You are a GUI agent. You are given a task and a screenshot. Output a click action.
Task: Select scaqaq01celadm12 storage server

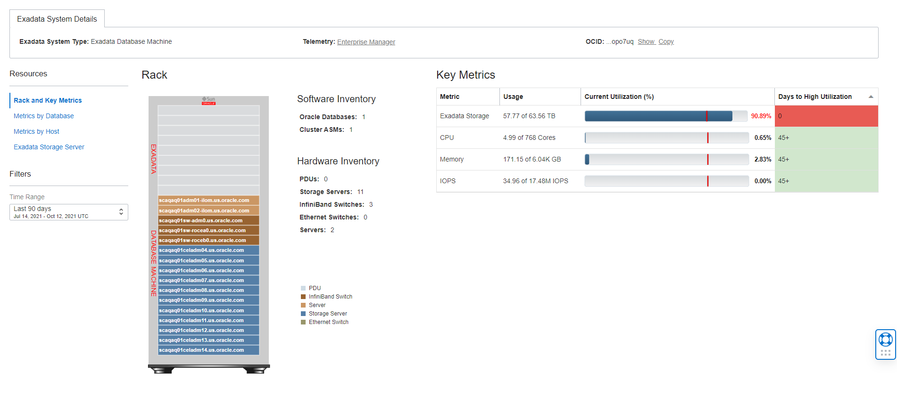pyautogui.click(x=208, y=330)
